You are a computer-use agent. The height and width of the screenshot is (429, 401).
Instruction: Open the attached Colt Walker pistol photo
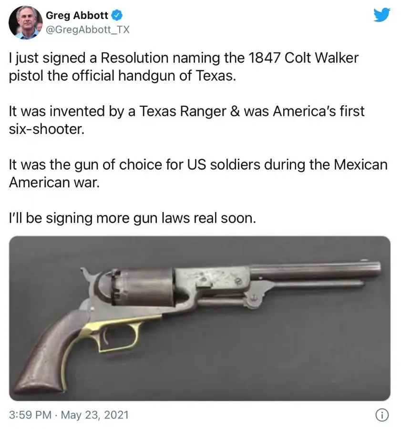(200, 318)
